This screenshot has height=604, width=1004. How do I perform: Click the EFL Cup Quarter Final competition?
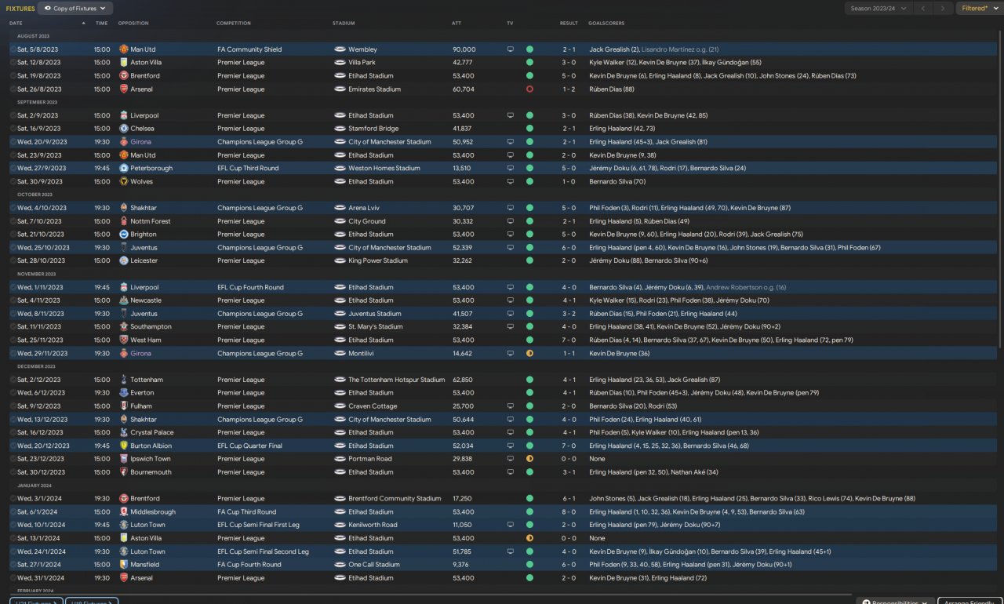click(249, 446)
